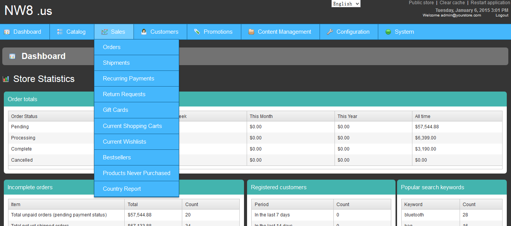Click the Content Management folder icon
This screenshot has height=226, width=511.
click(x=251, y=32)
